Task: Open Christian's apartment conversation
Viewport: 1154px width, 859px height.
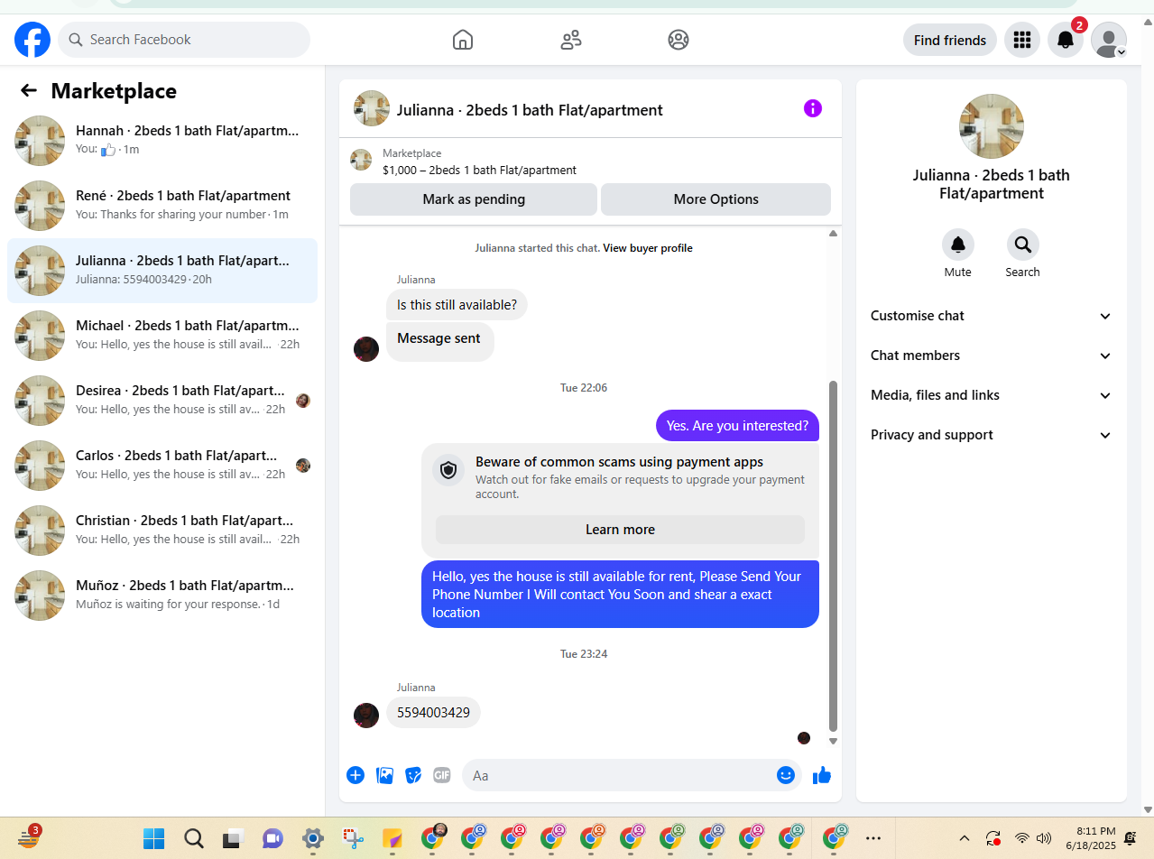Action: 162,531
